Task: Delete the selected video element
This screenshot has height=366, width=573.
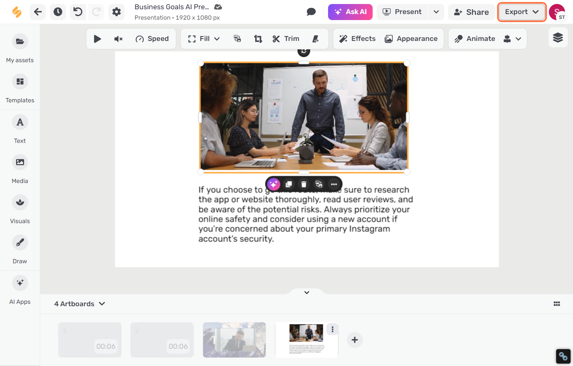Action: [304, 184]
